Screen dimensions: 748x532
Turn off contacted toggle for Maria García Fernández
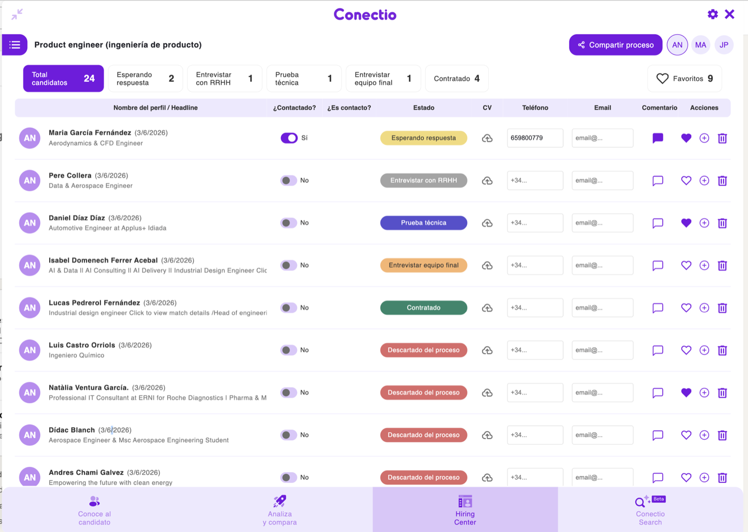click(289, 138)
